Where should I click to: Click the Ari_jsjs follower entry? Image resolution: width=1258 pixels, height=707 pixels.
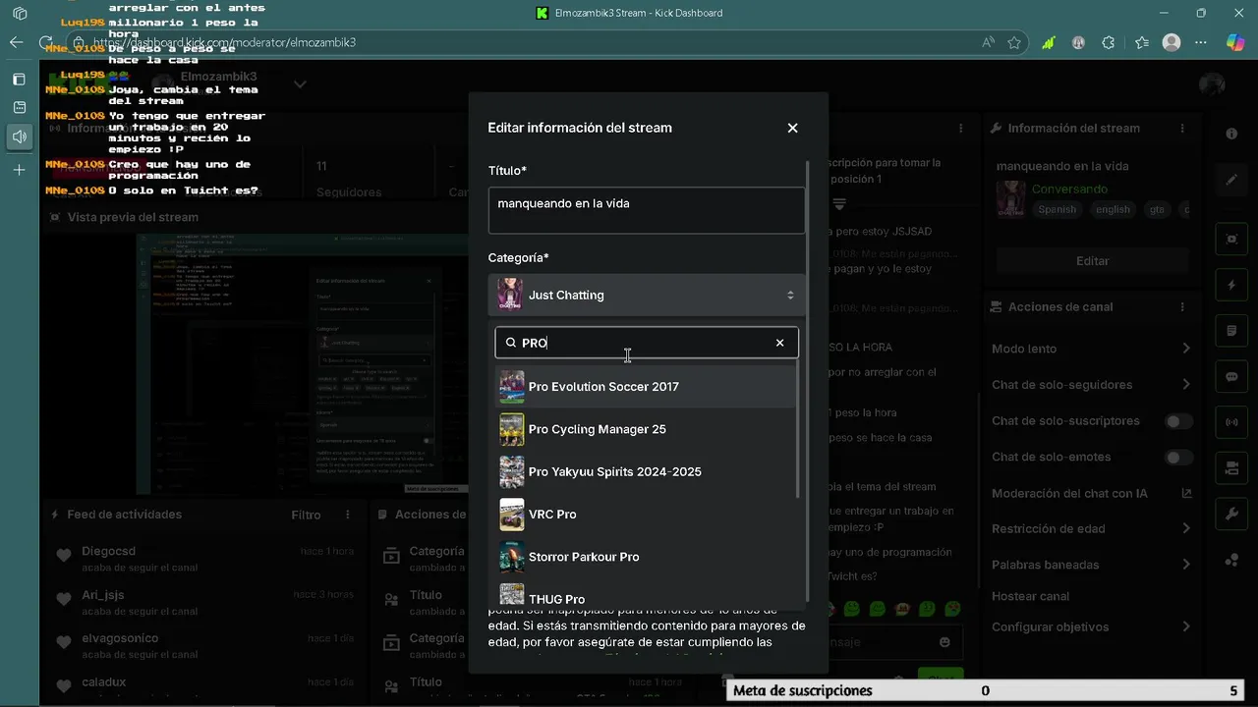click(x=205, y=602)
